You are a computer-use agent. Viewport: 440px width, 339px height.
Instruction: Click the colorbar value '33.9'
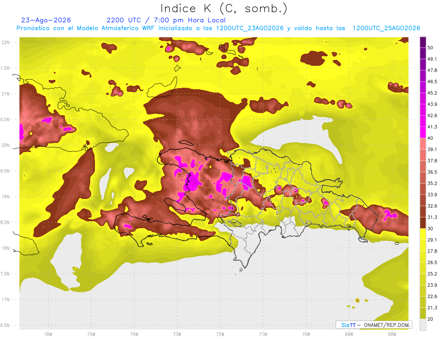coord(432,195)
